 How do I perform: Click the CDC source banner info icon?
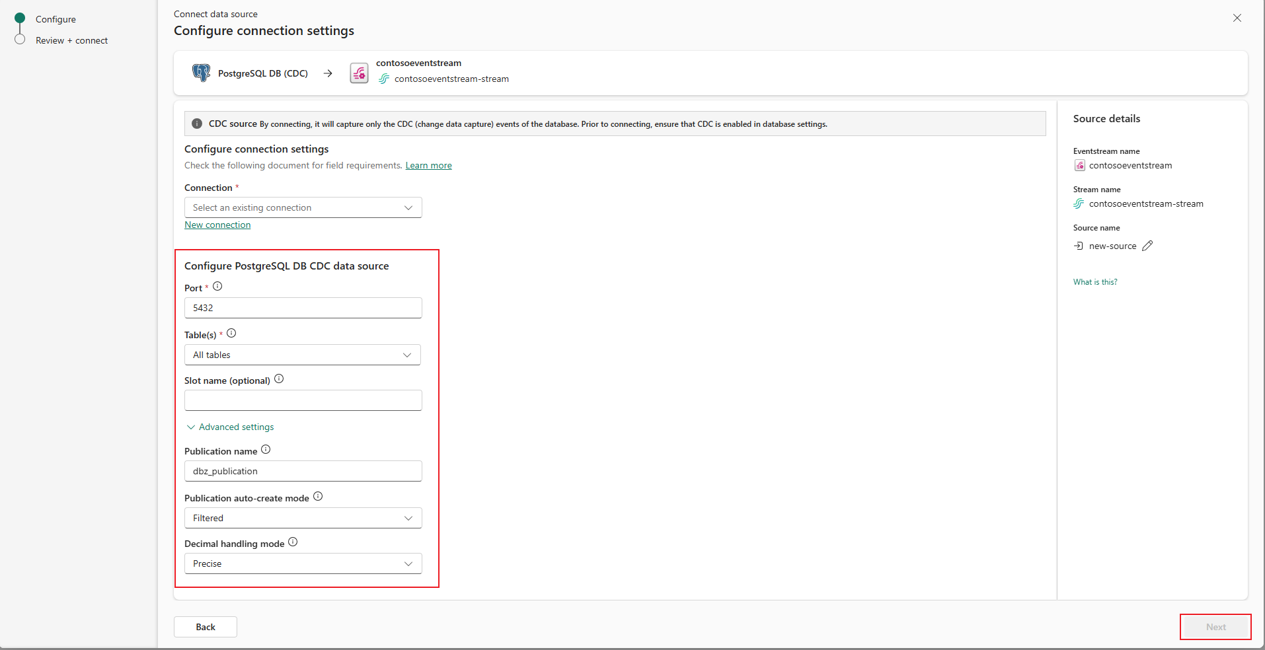[x=196, y=124]
